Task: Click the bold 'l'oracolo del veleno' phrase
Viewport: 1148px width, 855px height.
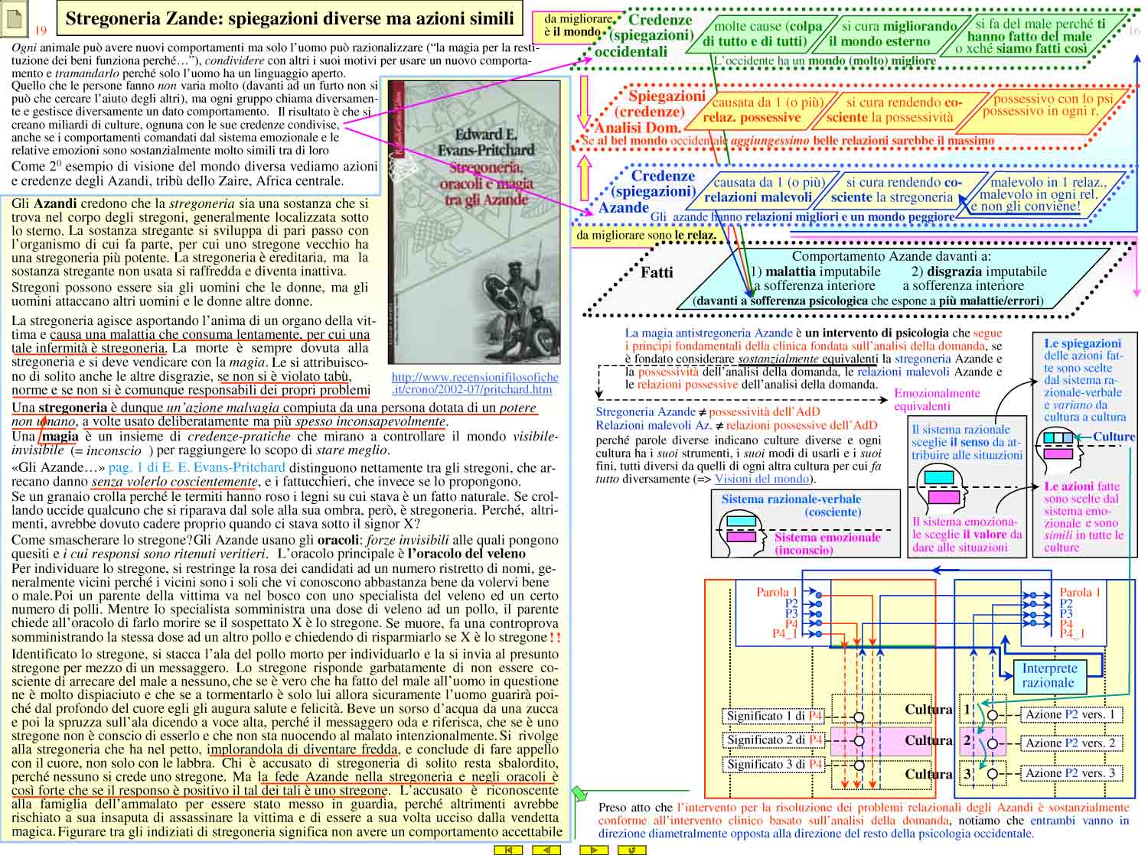Action: (x=466, y=553)
